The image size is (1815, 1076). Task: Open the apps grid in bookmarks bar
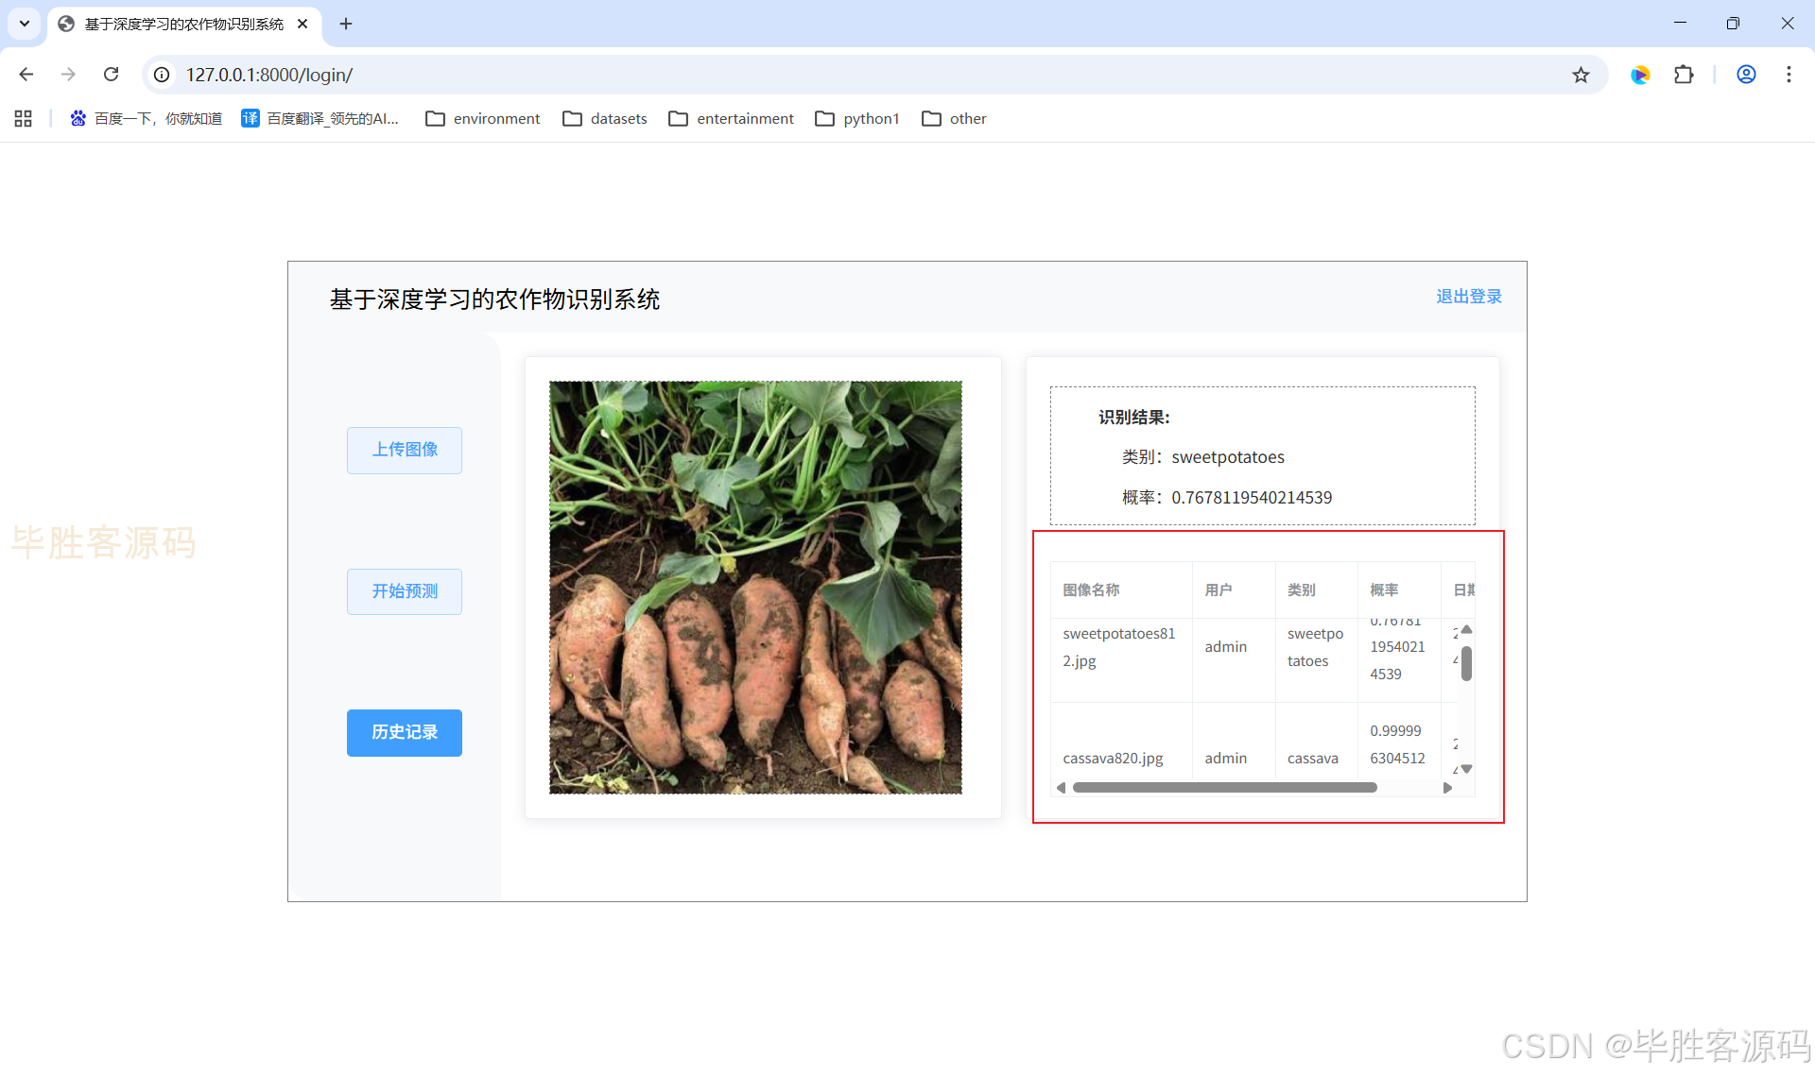24,118
